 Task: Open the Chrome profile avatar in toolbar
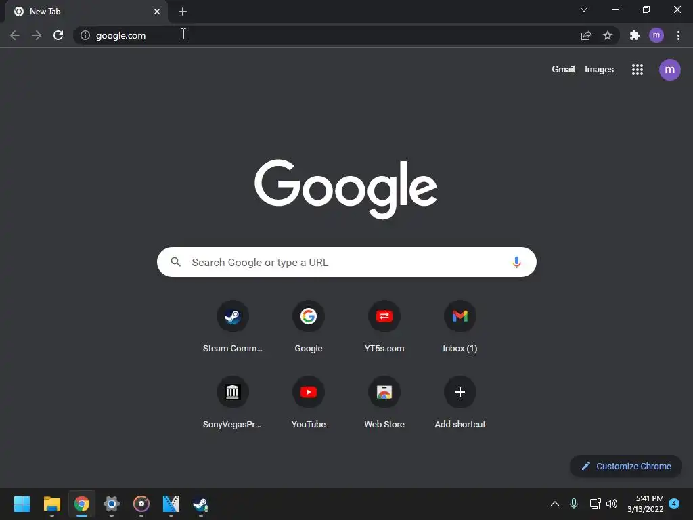pos(656,35)
